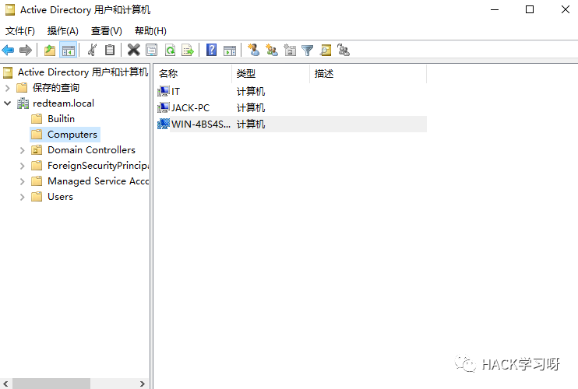Open the 查看(V) menu
Viewport: 578px width, 389px height.
(107, 31)
